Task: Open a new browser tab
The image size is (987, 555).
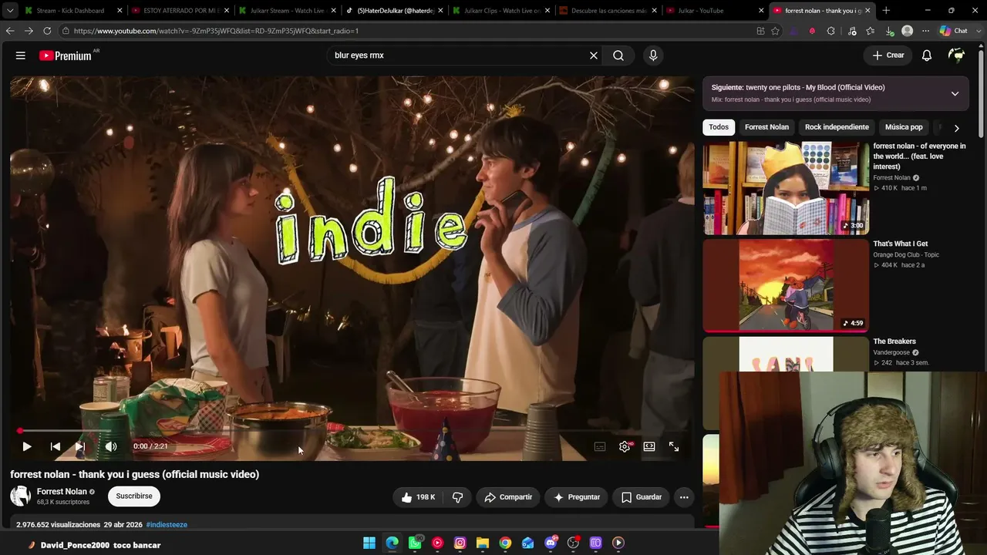Action: (x=886, y=11)
